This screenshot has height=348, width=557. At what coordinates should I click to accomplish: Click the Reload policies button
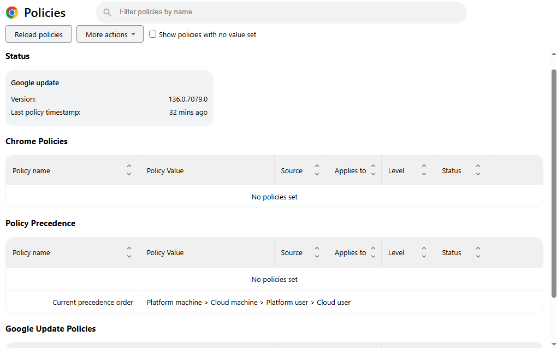(39, 34)
